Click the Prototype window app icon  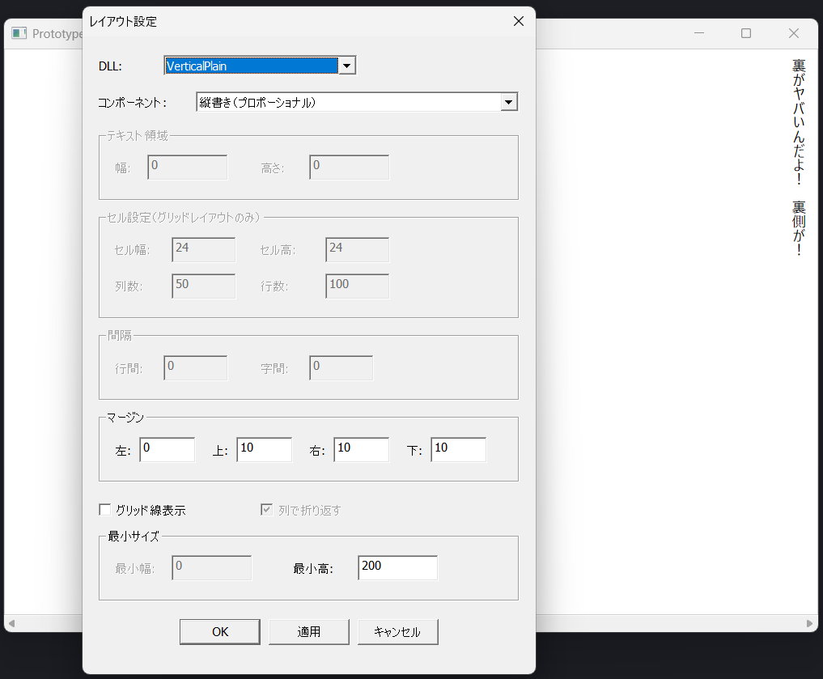tap(19, 33)
